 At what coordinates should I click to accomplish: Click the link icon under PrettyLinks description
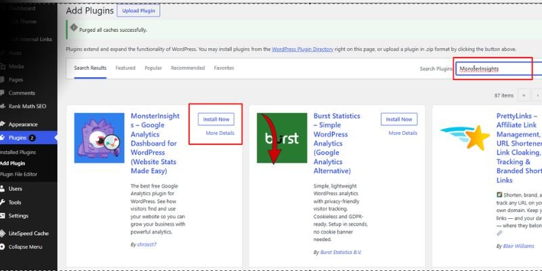(x=499, y=233)
